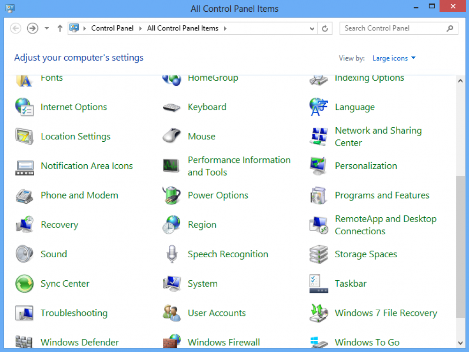Open the Language icon
The width and height of the screenshot is (469, 352).
point(318,107)
